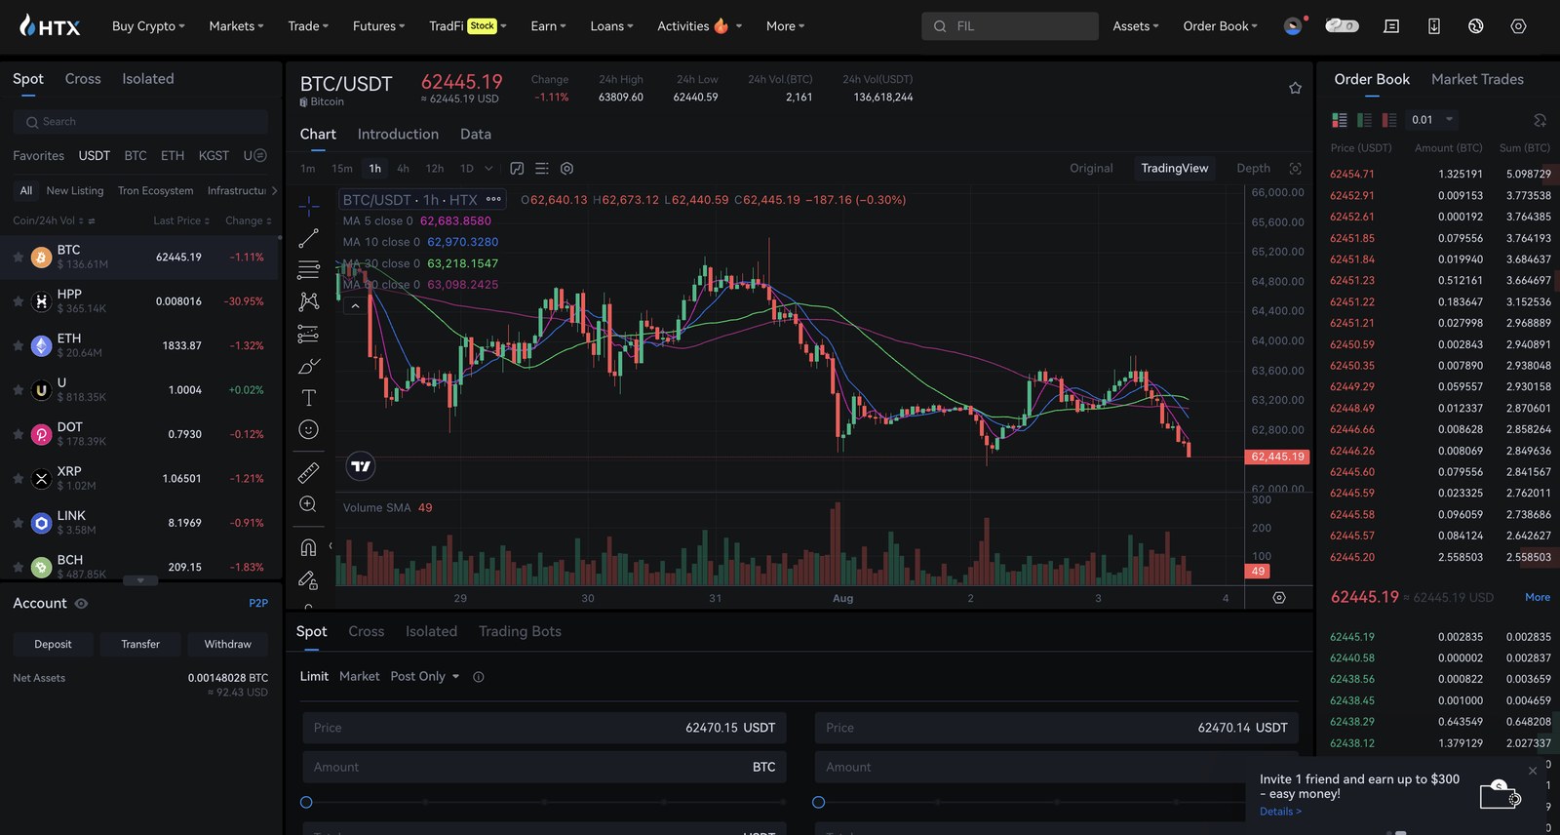Activate the zoom-in chart tool
The height and width of the screenshot is (835, 1560).
coord(308,504)
